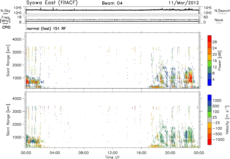Pick the gray segment of velocity colorbar
This screenshot has height=159, width=230.
pyautogui.click(x=210, y=120)
